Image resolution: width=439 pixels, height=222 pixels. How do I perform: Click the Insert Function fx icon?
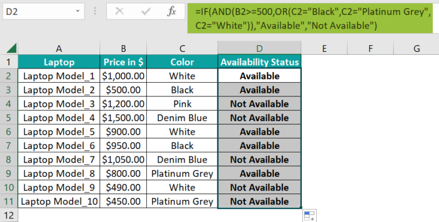[x=171, y=11]
